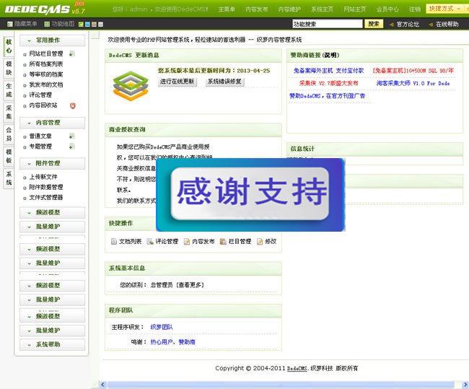The width and height of the screenshot is (469, 389).
Task: Click the stacked layers update logo
Action: pos(131,86)
